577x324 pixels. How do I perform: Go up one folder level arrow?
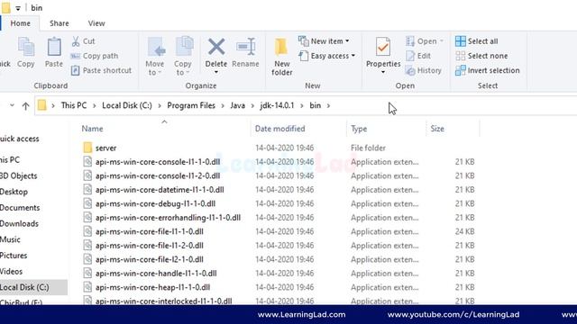pos(25,106)
